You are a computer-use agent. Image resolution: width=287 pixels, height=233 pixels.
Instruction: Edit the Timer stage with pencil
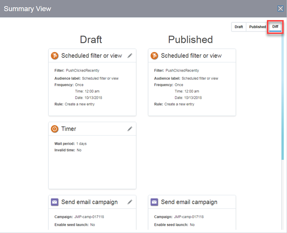(130, 129)
